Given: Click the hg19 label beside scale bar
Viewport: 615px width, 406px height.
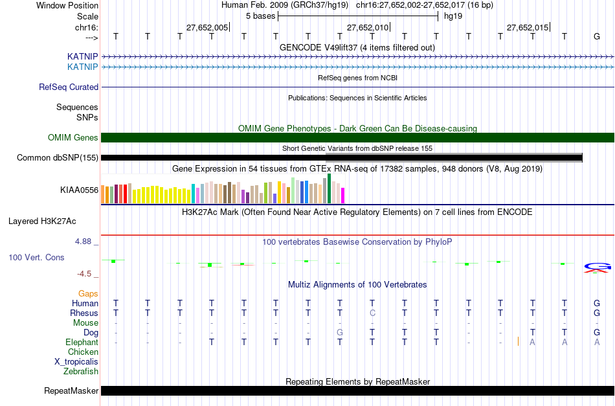Looking at the screenshot, I should pos(453,16).
